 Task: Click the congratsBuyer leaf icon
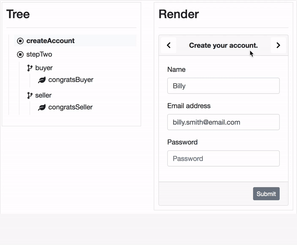pos(42,80)
